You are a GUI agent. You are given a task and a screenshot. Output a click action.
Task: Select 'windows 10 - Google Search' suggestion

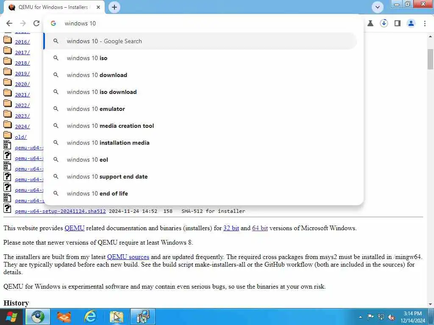[200, 41]
